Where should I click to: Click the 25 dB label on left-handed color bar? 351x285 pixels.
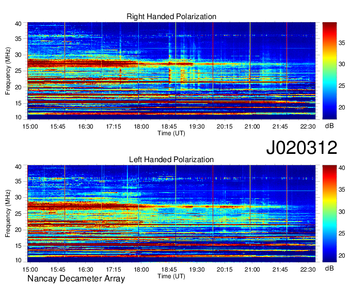click(342, 233)
